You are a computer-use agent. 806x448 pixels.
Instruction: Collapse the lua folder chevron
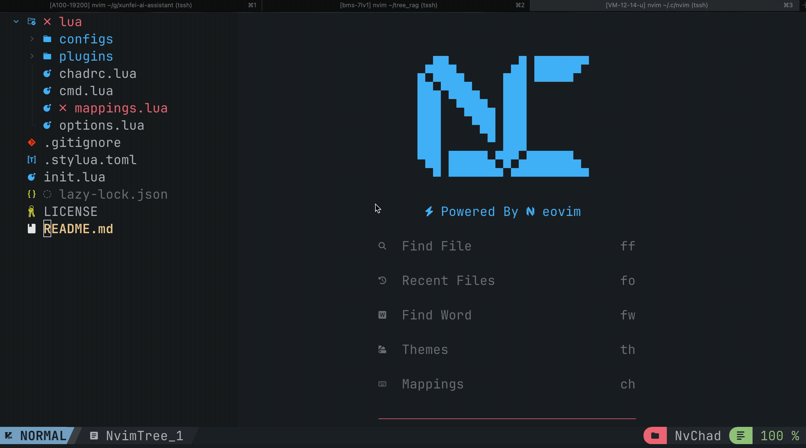coord(16,22)
